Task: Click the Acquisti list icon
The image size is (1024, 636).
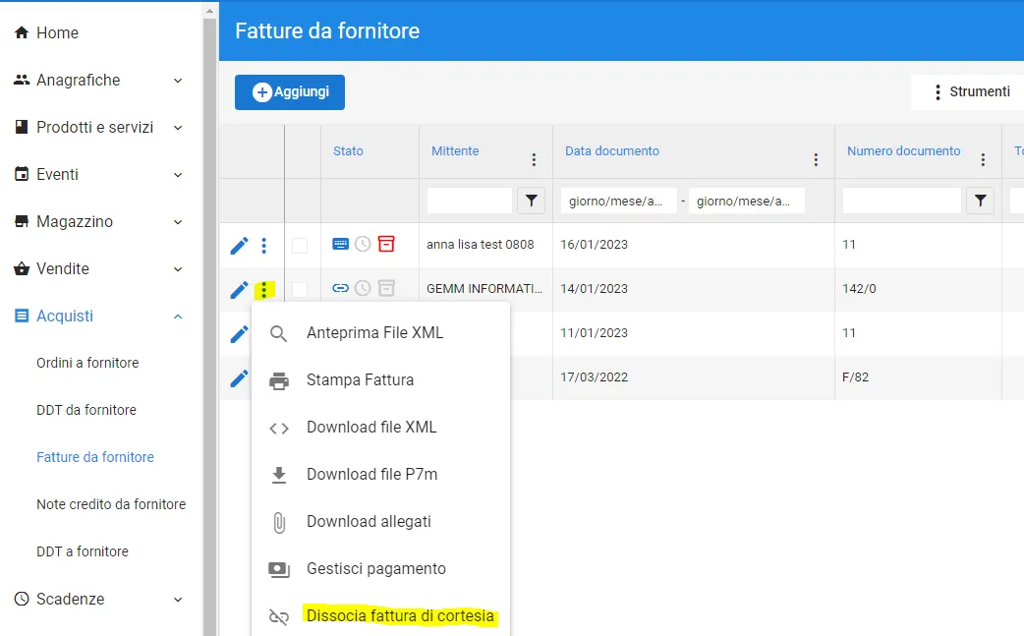Action: [x=22, y=317]
